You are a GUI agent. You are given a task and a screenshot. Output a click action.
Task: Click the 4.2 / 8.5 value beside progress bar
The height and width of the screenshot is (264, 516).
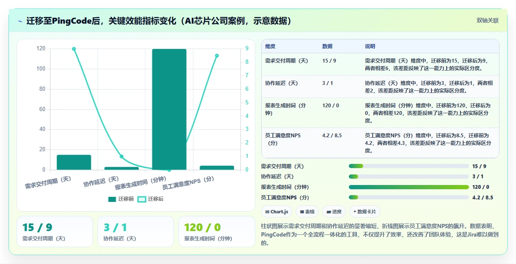point(483,197)
